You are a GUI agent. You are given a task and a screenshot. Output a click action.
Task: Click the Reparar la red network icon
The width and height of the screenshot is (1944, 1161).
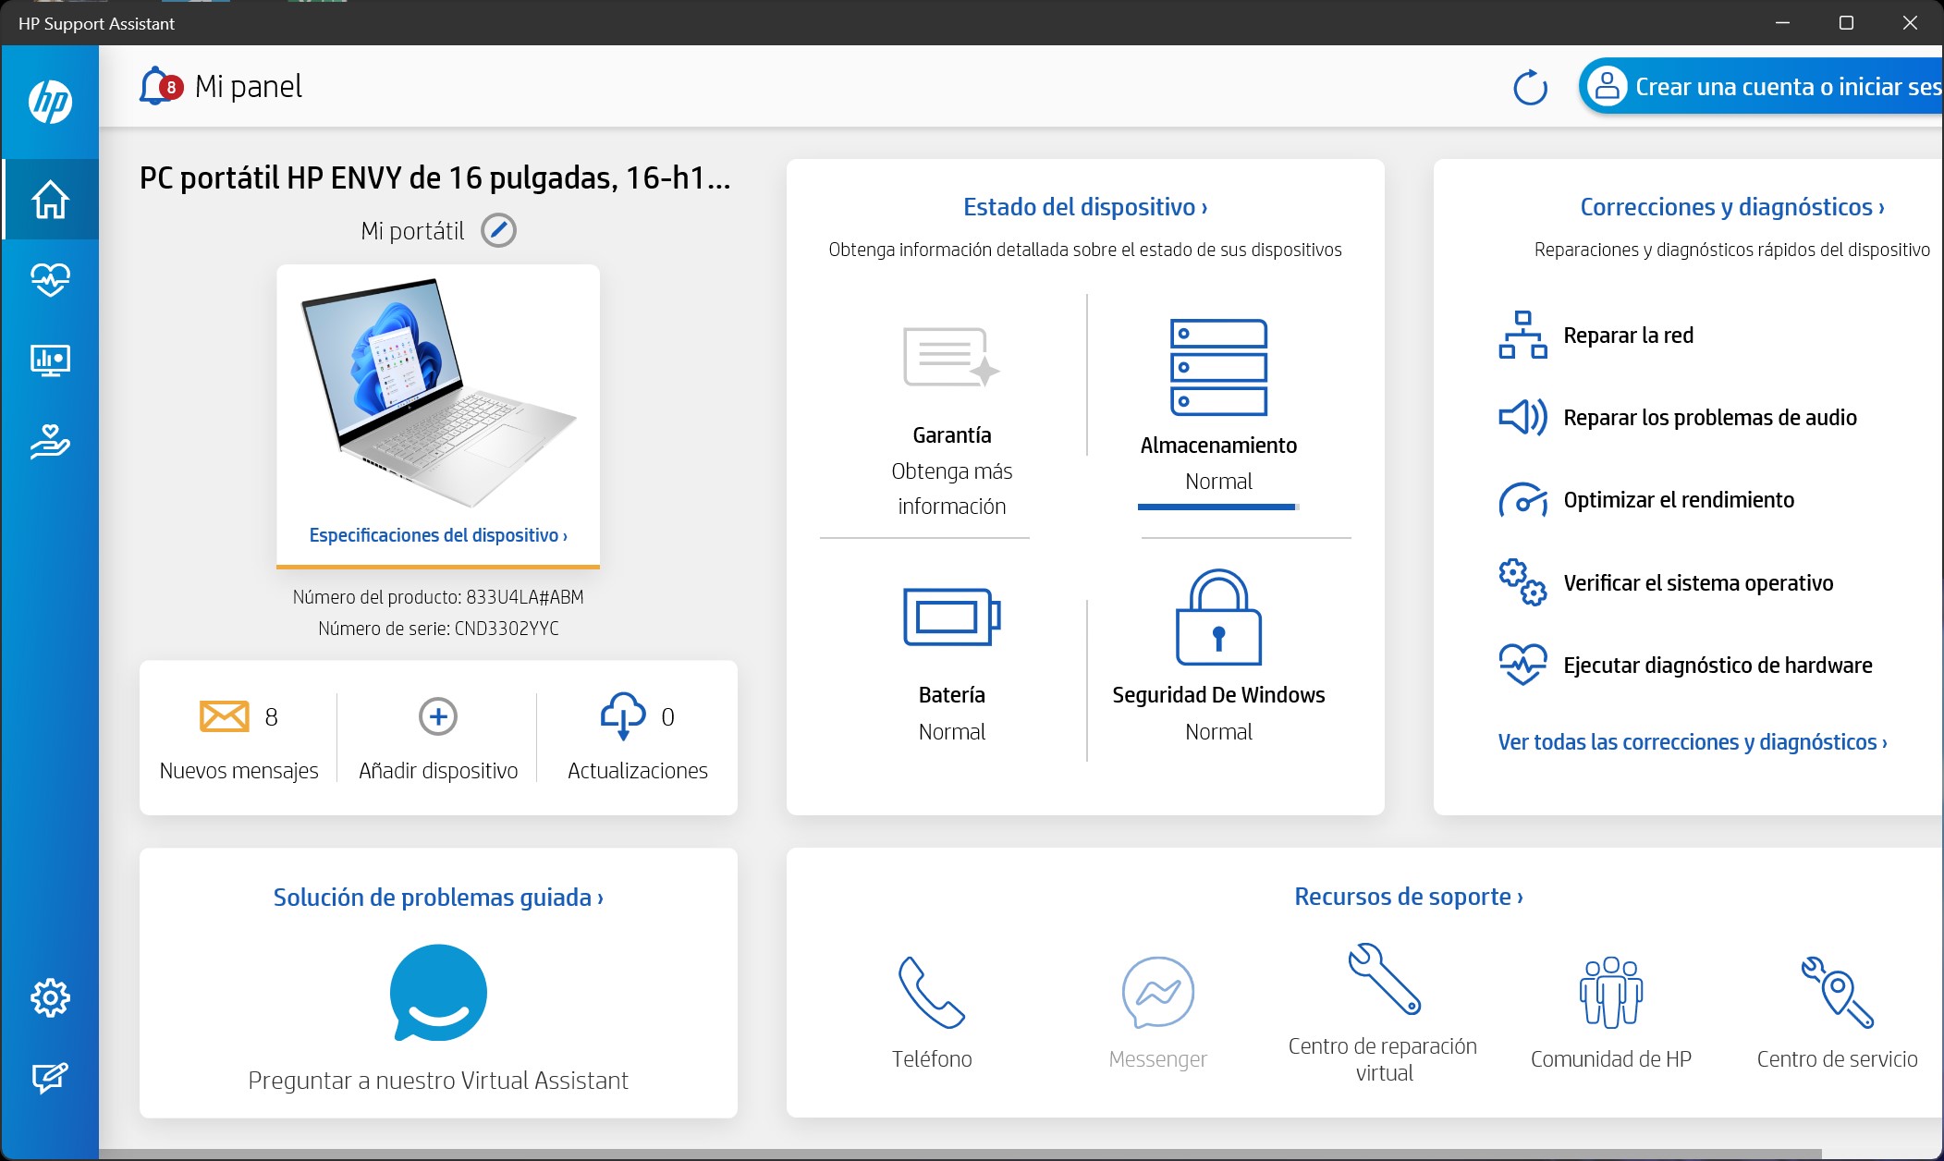[1522, 336]
